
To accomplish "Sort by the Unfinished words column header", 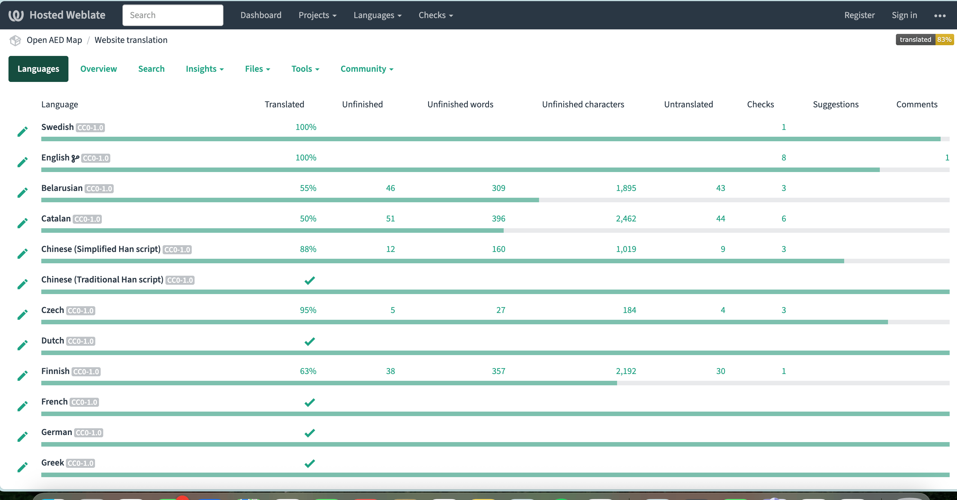I will (460, 104).
